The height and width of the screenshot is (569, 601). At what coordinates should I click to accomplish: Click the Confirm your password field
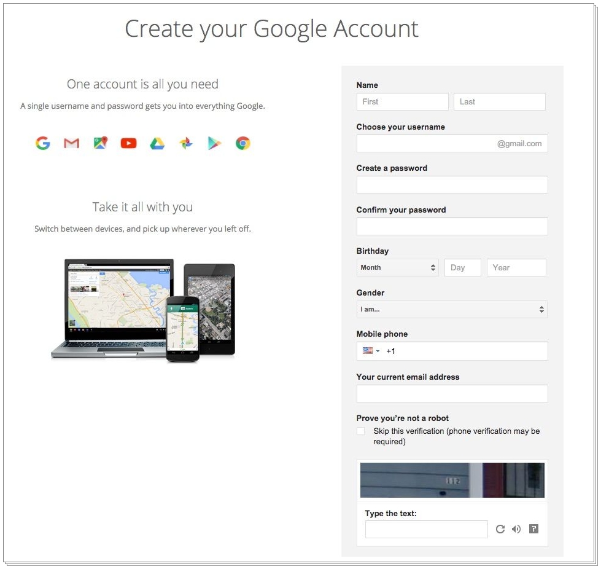point(452,226)
